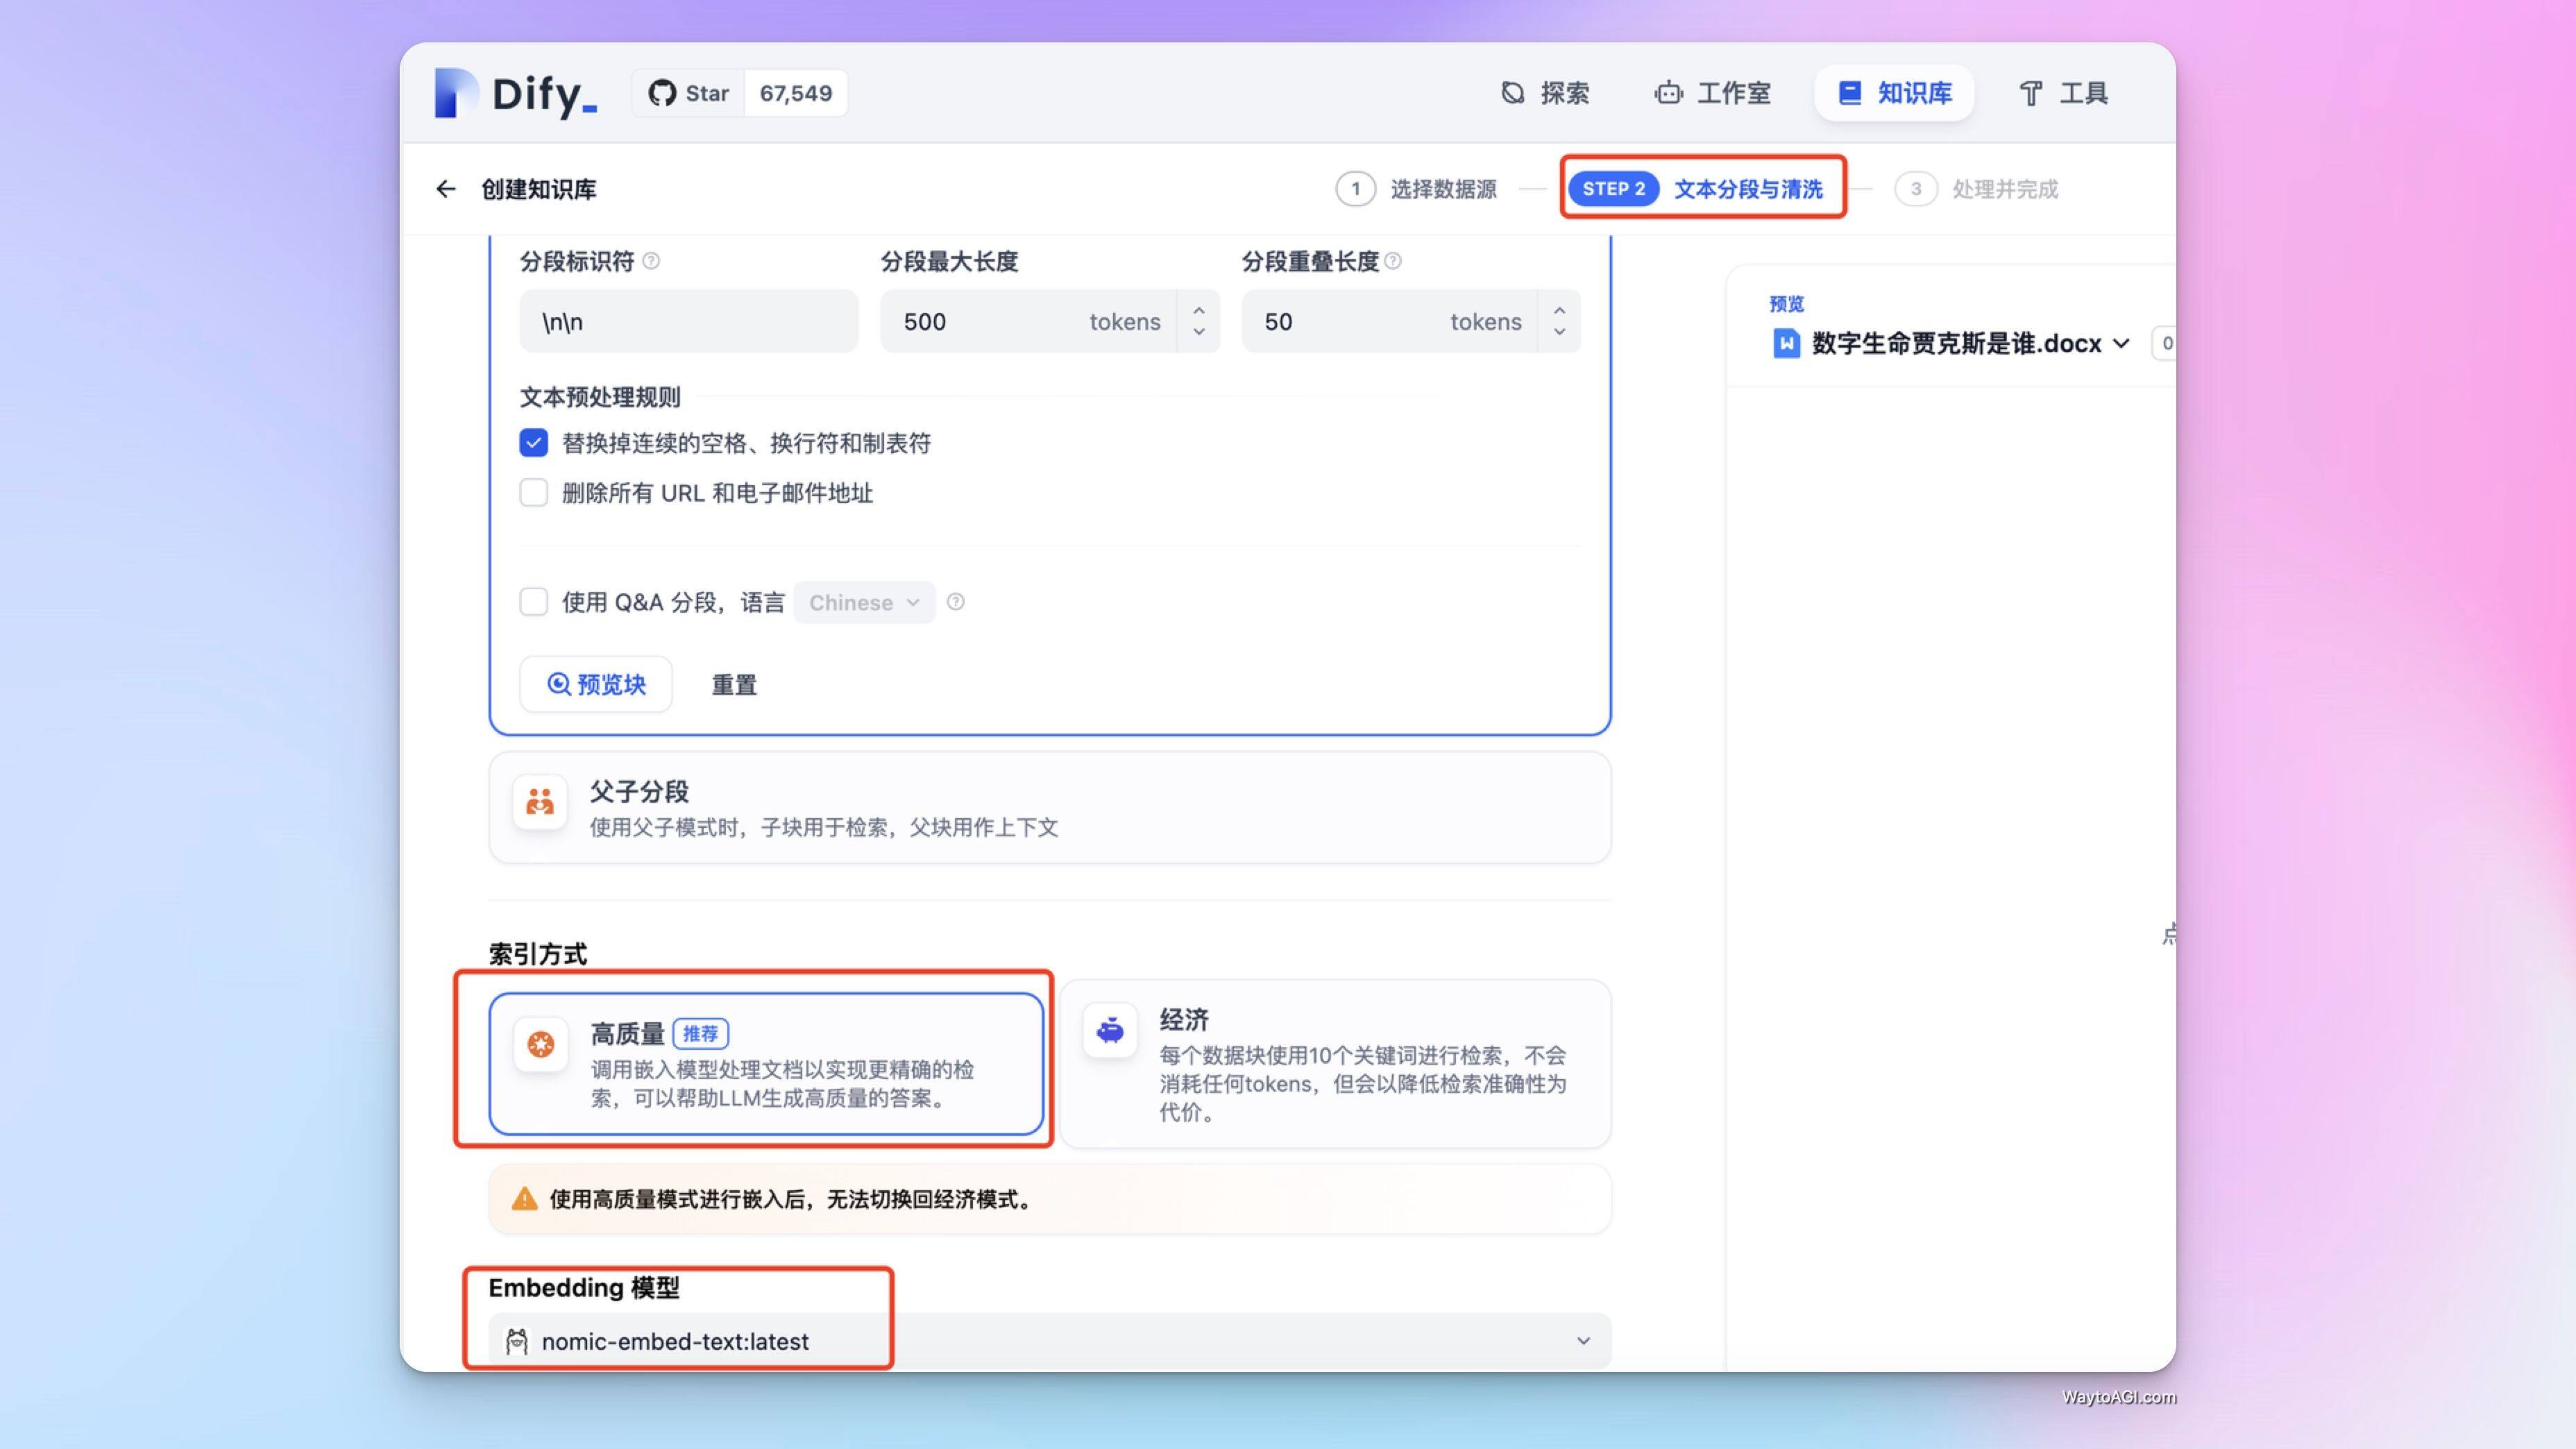
Task: Uncheck 替换掉连续的空格、换行符和制表符
Action: point(534,443)
